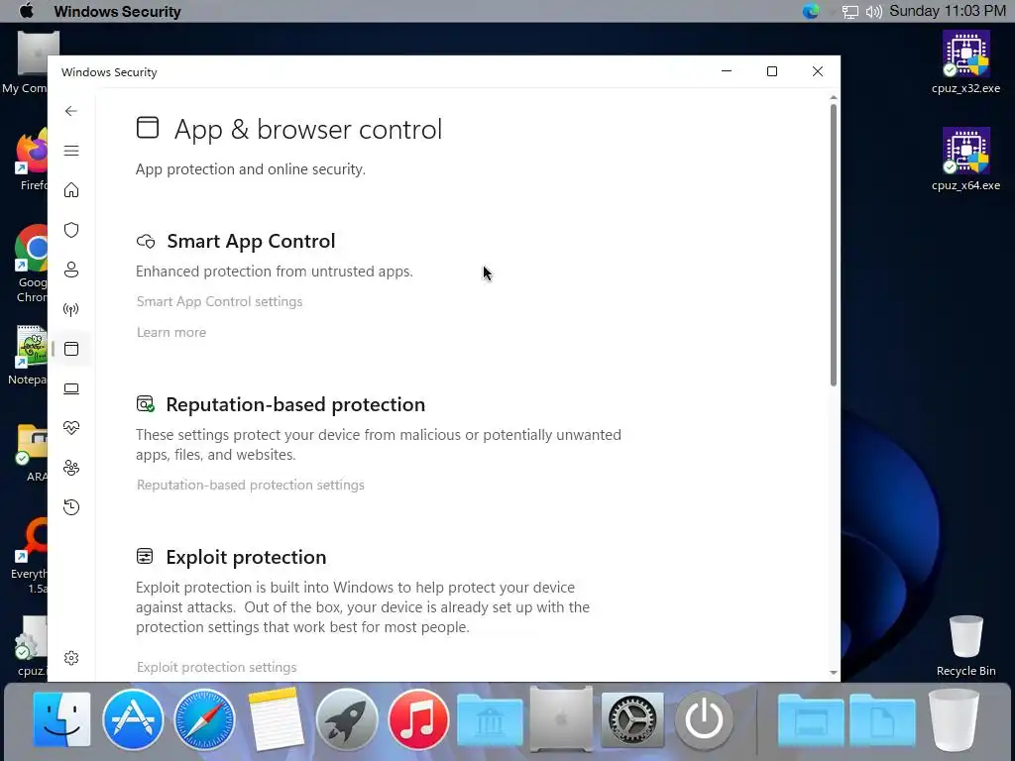Open Exploit protection settings link

point(217,667)
